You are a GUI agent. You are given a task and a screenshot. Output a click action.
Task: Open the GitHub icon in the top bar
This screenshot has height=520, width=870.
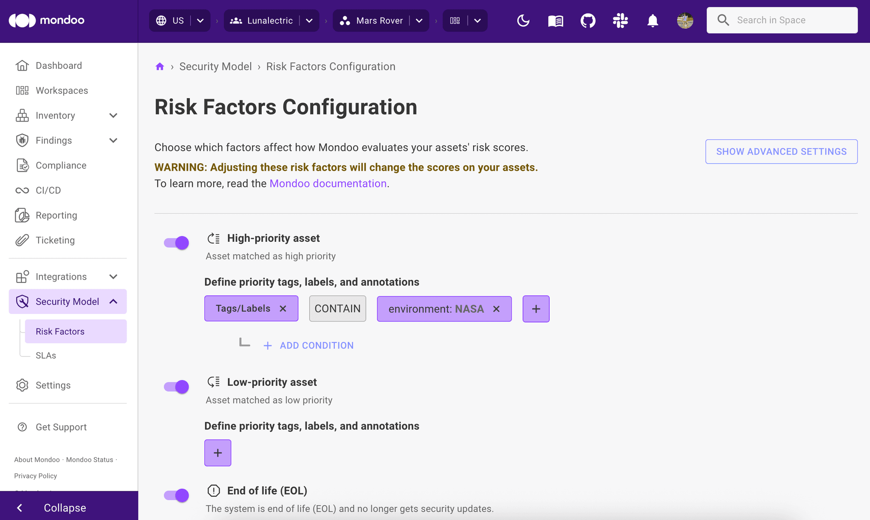(x=588, y=20)
